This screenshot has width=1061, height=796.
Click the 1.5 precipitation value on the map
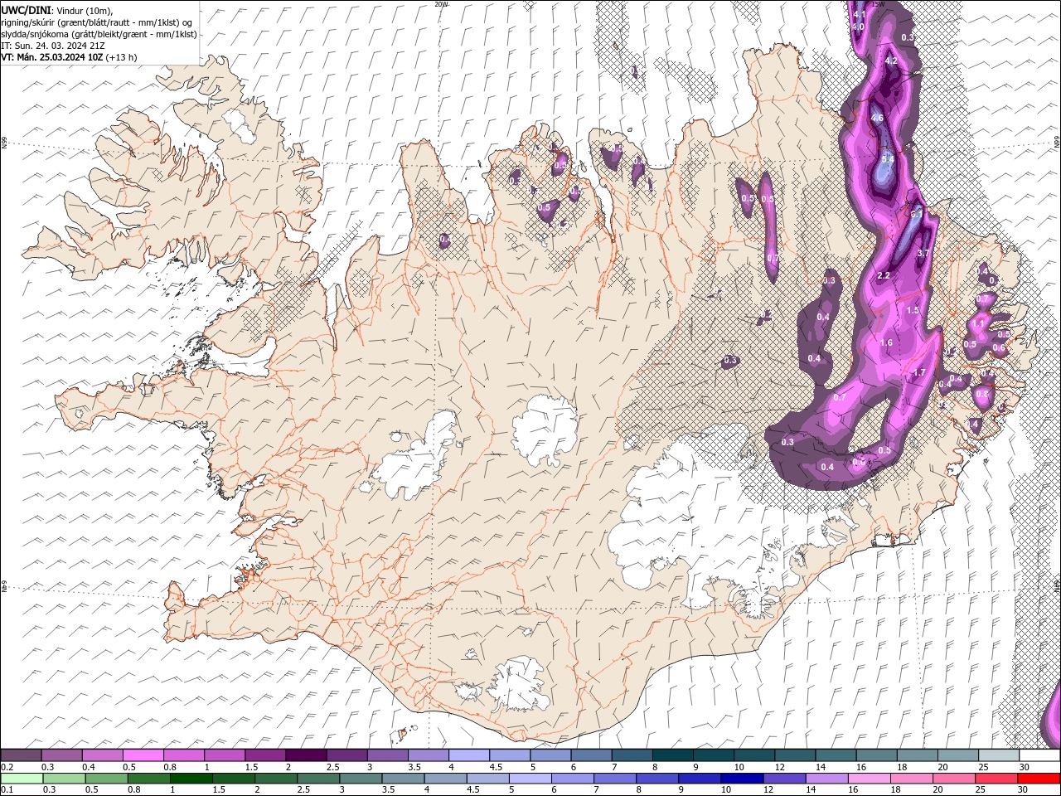(x=913, y=310)
